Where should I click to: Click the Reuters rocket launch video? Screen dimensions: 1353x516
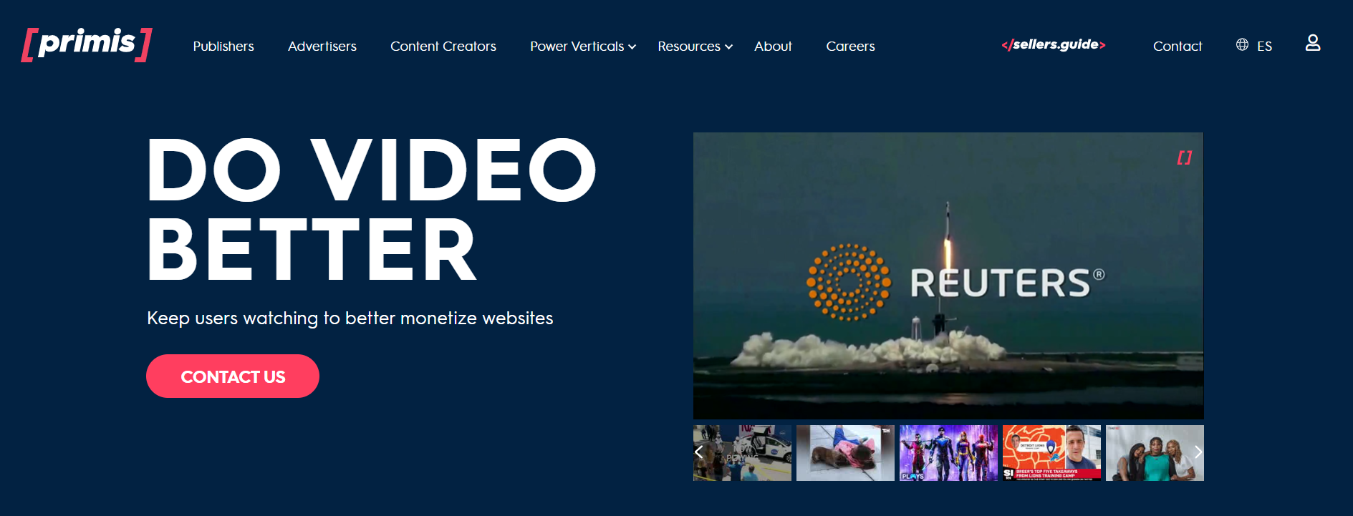coord(948,276)
